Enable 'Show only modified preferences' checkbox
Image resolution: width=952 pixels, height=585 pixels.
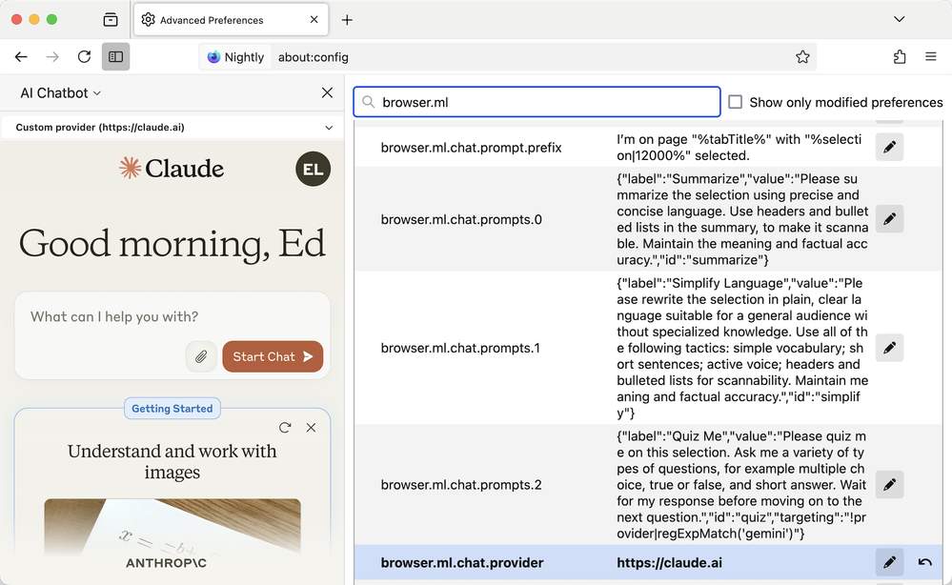736,102
